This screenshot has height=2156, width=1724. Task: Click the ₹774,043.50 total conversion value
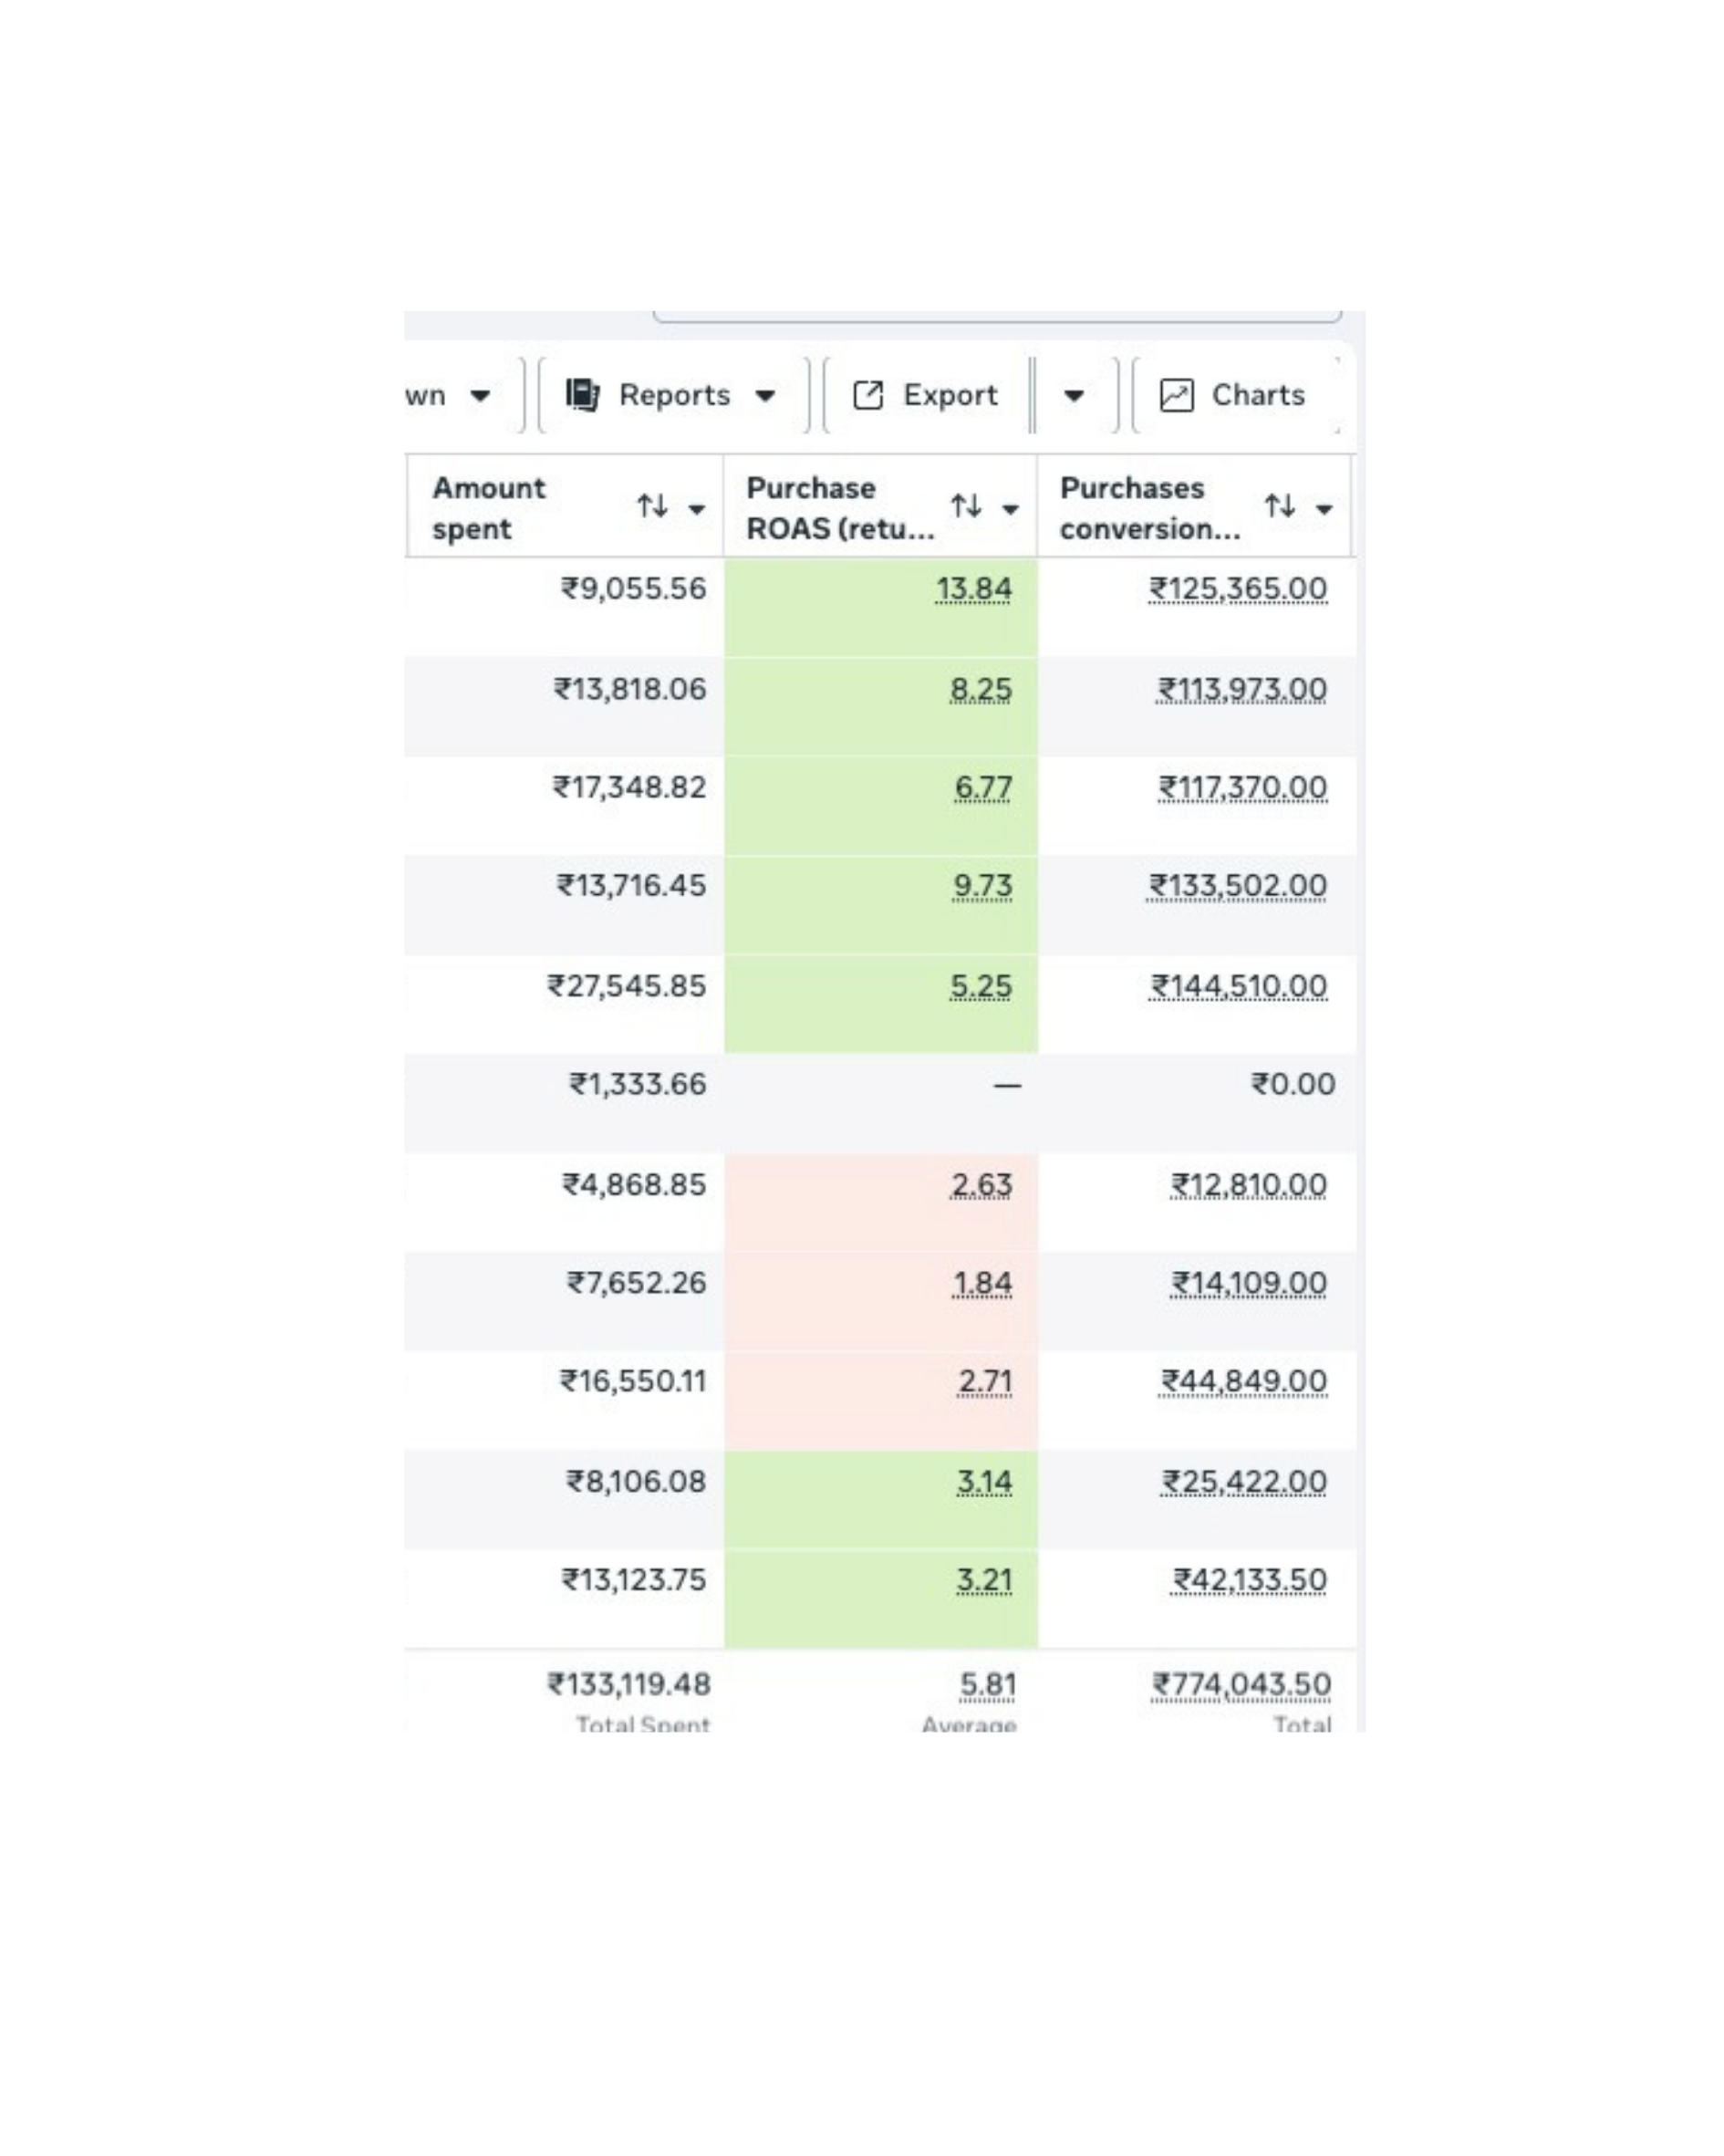[x=1241, y=1685]
